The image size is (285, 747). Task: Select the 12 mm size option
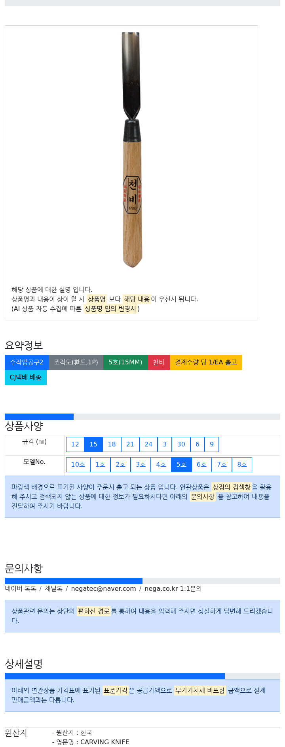pos(75,444)
